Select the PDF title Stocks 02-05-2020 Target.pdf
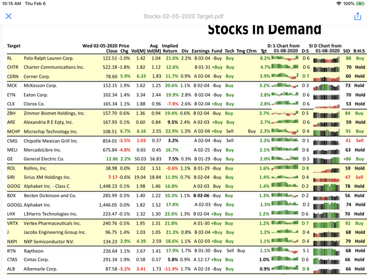Image resolution: width=367 pixels, height=275 pixels. [x=183, y=17]
